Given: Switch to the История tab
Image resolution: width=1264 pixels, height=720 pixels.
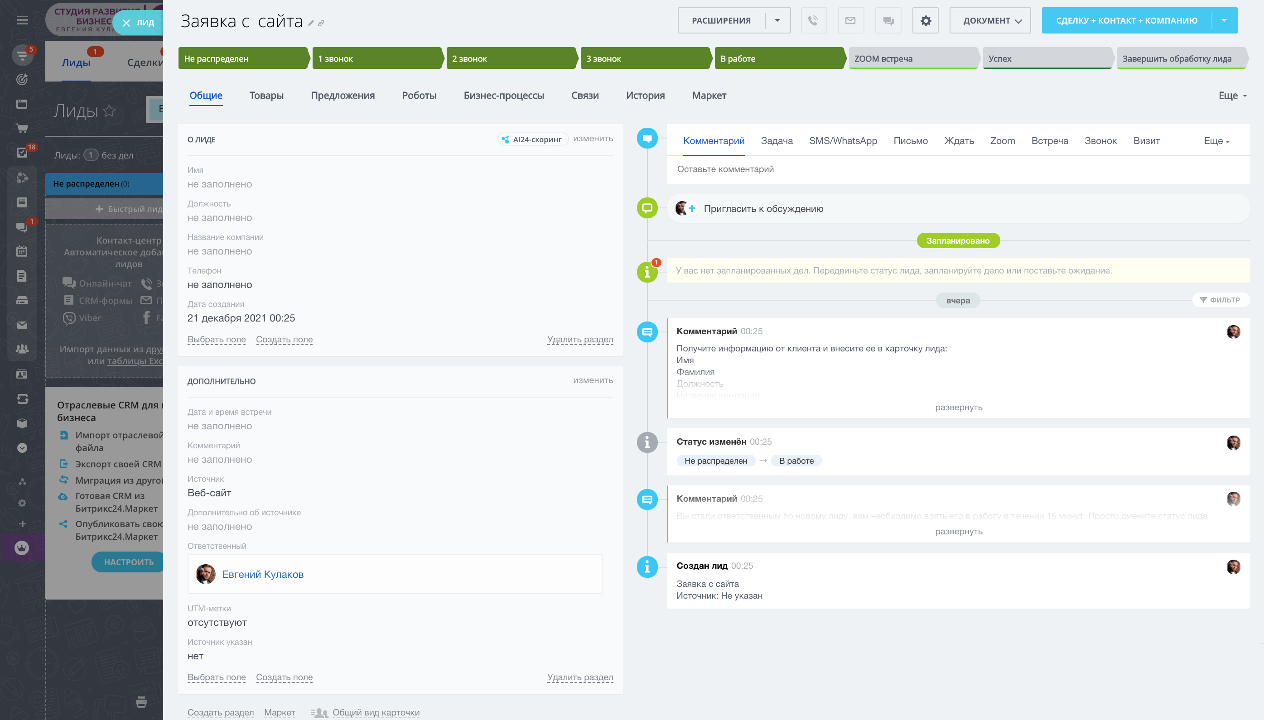Looking at the screenshot, I should tap(645, 96).
